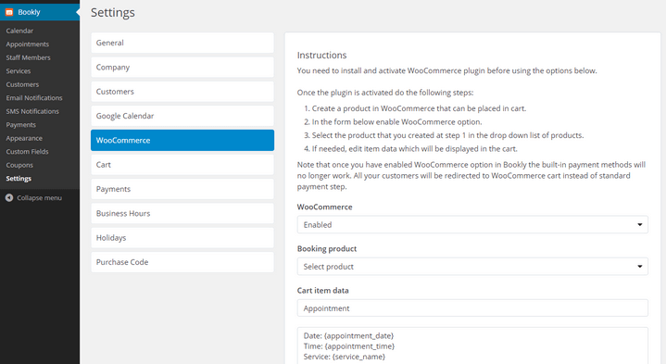The height and width of the screenshot is (364, 666).
Task: Open the Google Calendar settings tab
Action: [182, 116]
